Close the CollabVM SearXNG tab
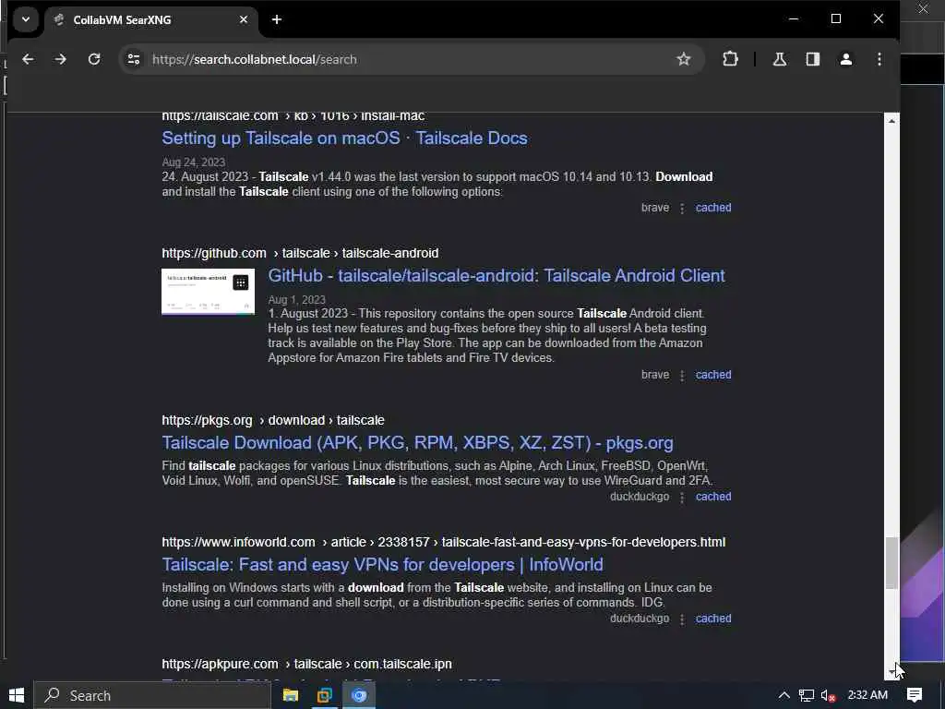This screenshot has height=709, width=945. tap(244, 19)
